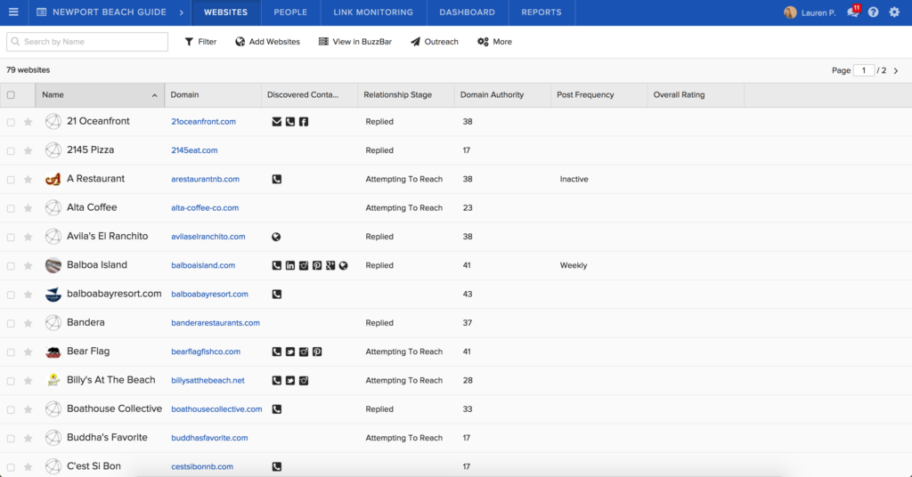Viewport: 912px width, 477px height.
Task: Click the Search by Name field
Action: tap(87, 42)
